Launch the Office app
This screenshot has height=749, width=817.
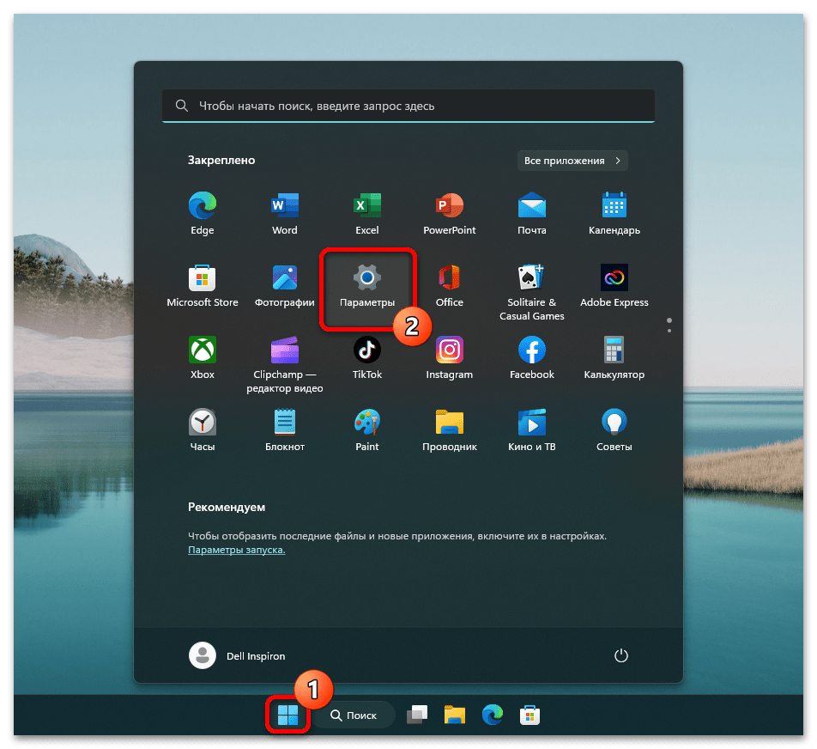[449, 286]
